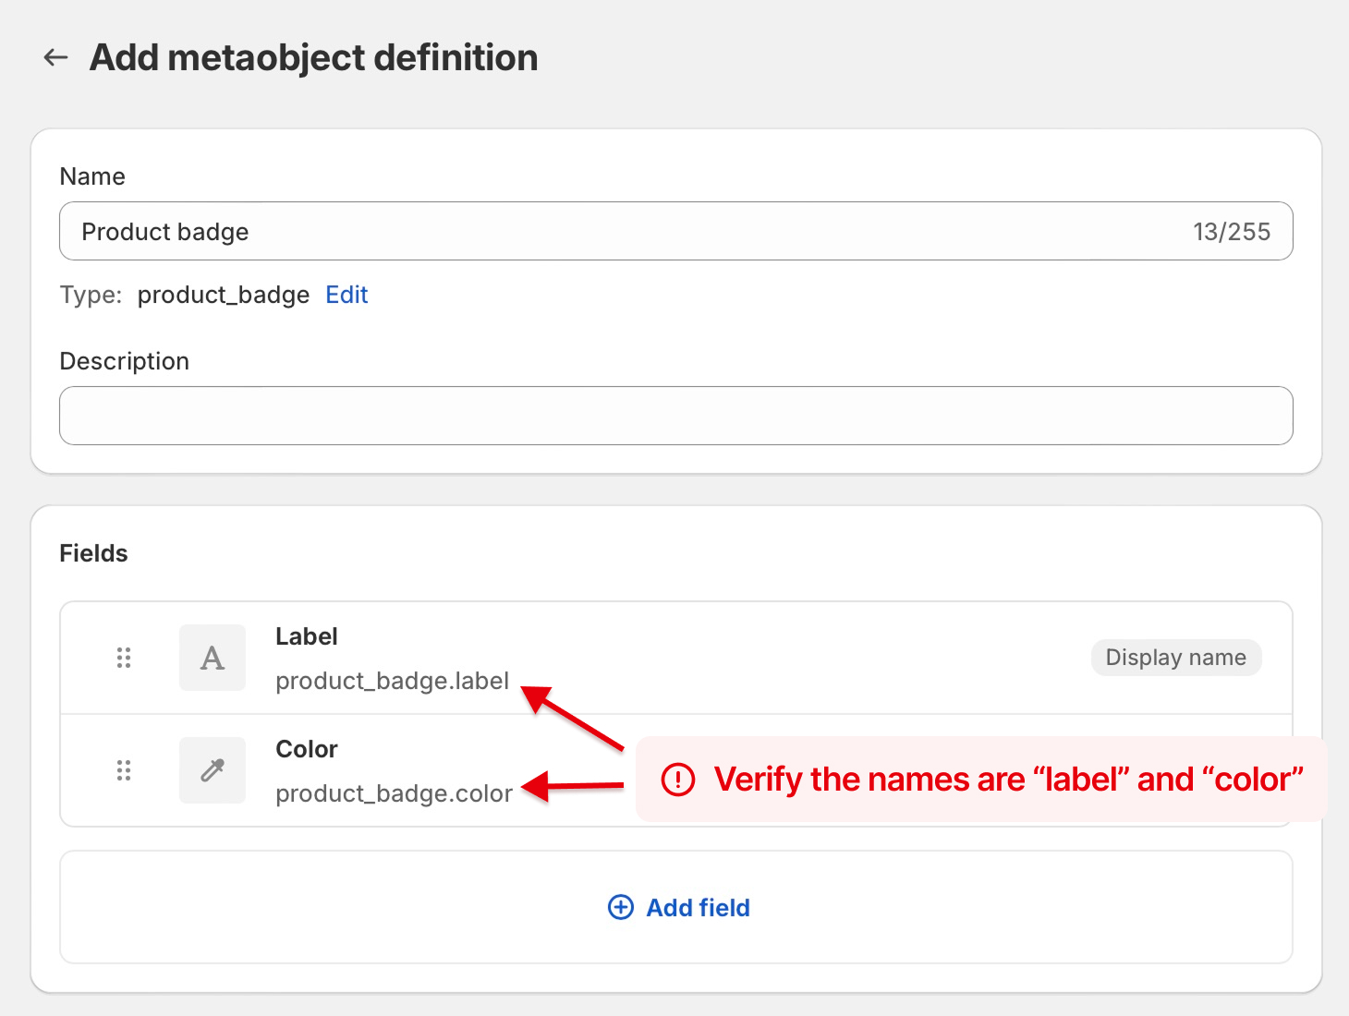Screen dimensions: 1349x1016
Task: Click the plus icon in Add field
Action: pyautogui.click(x=620, y=908)
